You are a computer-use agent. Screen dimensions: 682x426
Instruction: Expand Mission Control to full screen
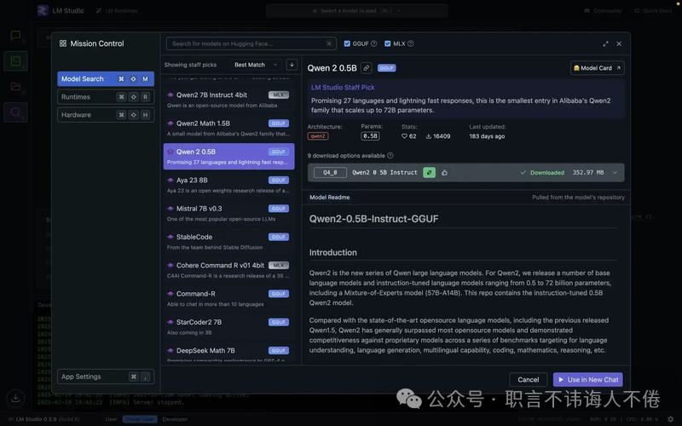pos(605,43)
